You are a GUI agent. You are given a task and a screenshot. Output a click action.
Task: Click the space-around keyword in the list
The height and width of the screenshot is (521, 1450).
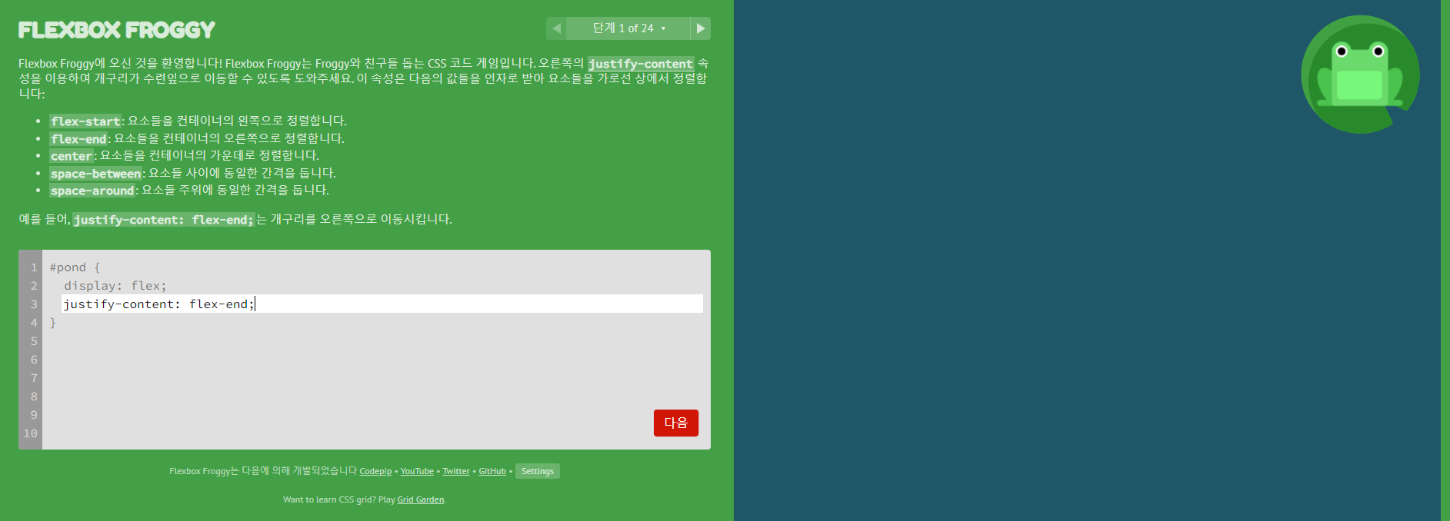92,191
